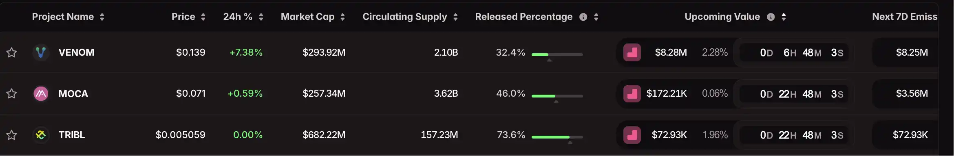The height and width of the screenshot is (156, 954).
Task: Click pink unlock icon in VENOM row
Action: (632, 52)
